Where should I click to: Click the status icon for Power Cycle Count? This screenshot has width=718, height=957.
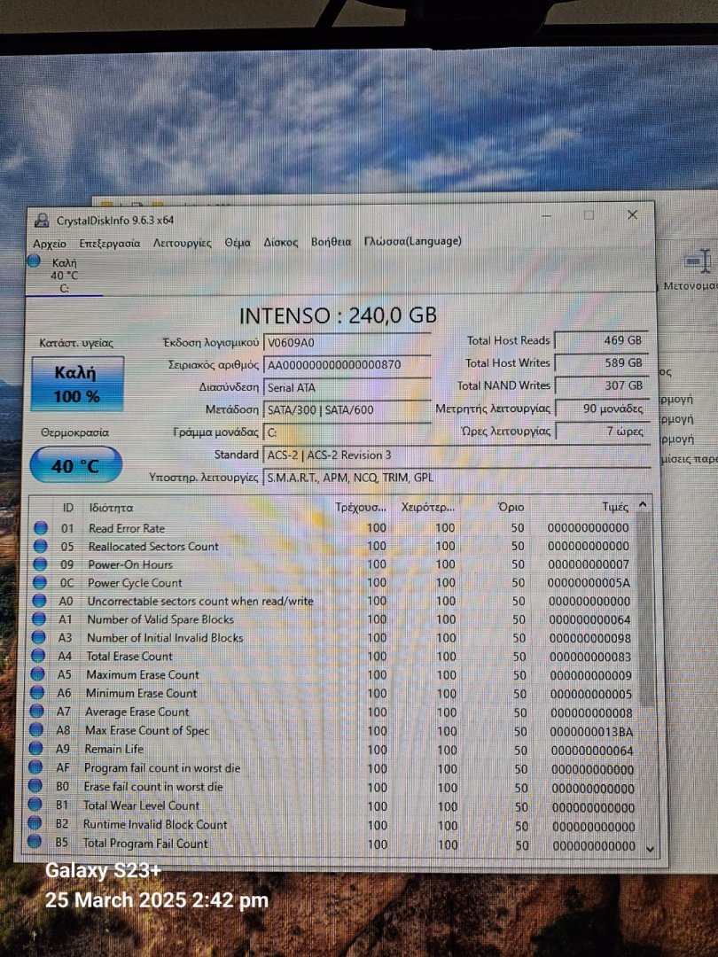point(40,582)
